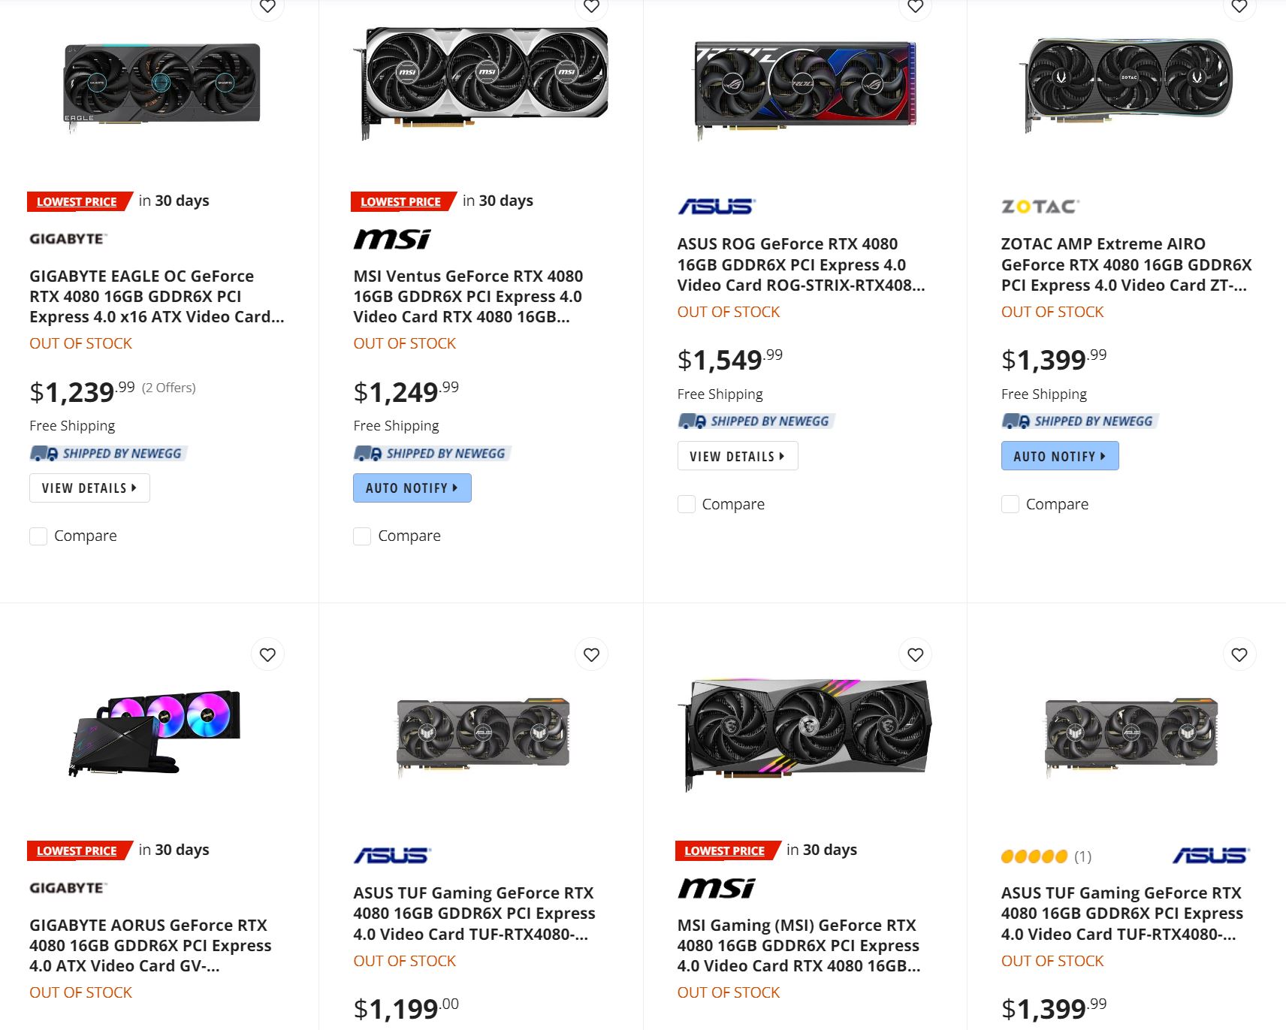1286x1030 pixels.
Task: Click wishlist heart on ASUS TUF $1,199 card
Action: tap(591, 655)
